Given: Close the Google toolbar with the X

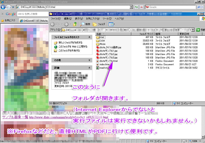Looking at the screenshot, I should [x=2, y=14].
